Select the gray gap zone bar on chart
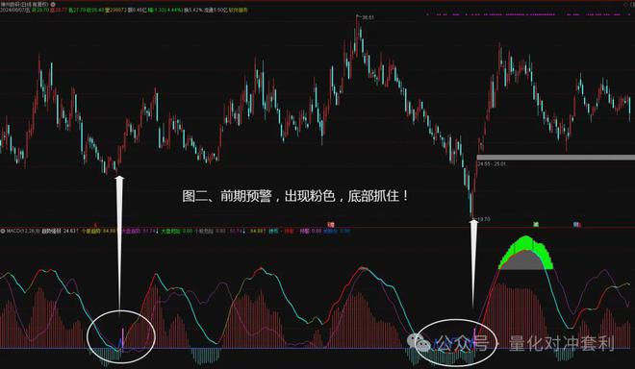Screen dimensions: 635x369 point(556,158)
